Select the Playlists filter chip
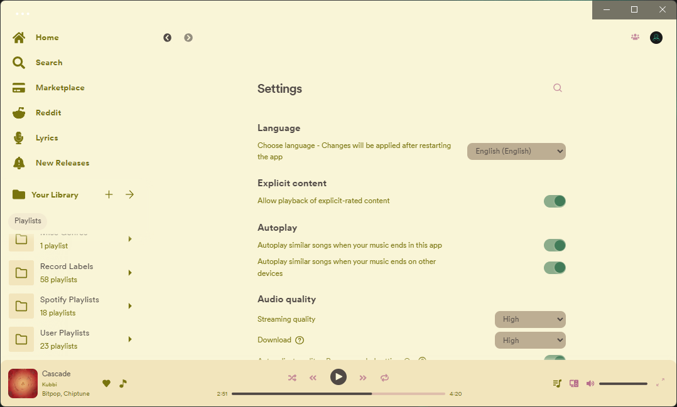The height and width of the screenshot is (407, 677). (28, 221)
